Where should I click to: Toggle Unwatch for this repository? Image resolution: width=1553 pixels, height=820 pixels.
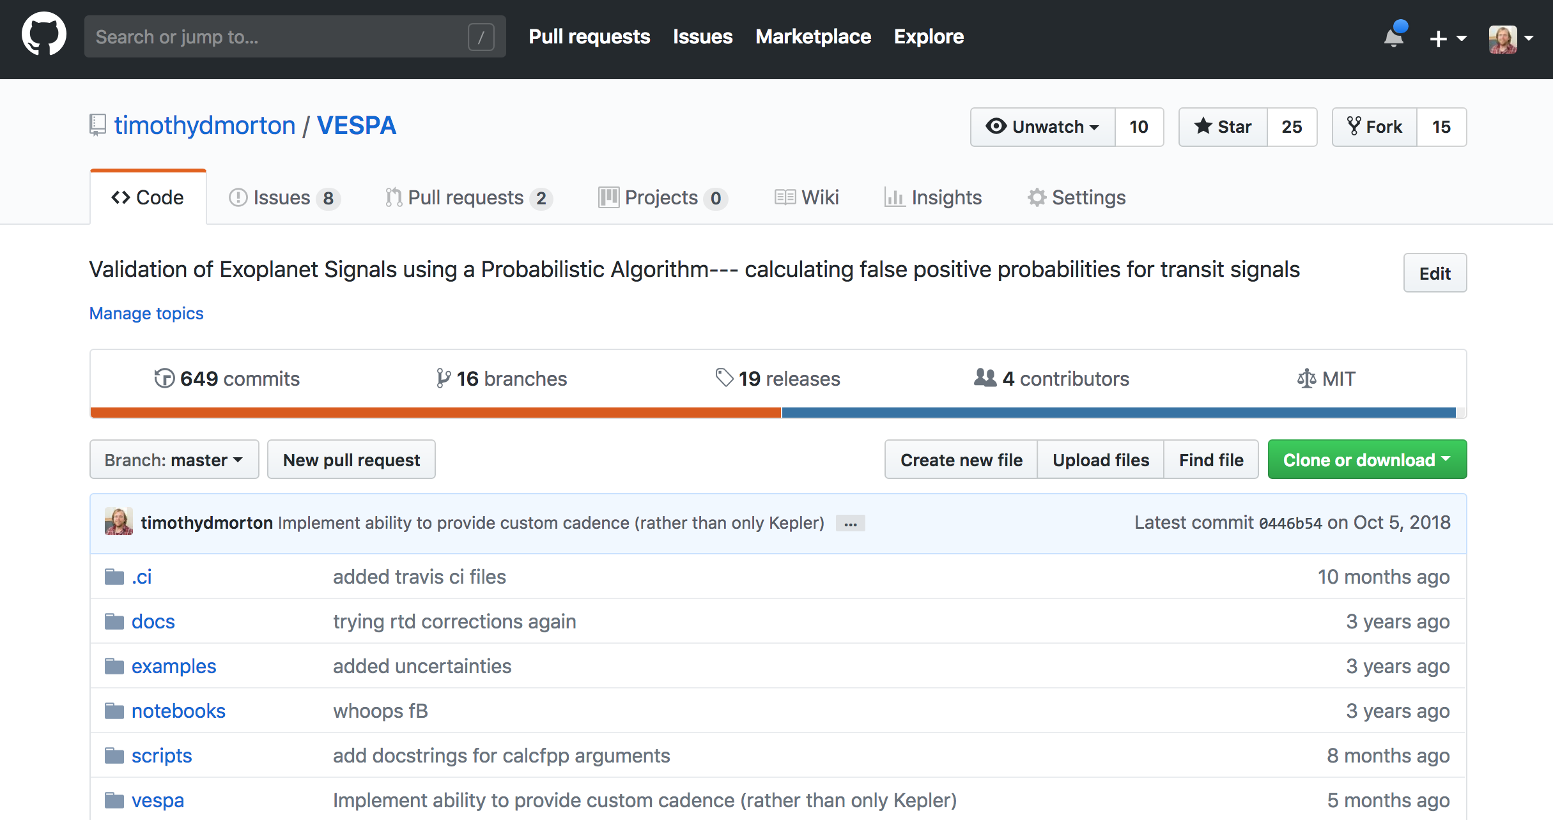[1043, 127]
